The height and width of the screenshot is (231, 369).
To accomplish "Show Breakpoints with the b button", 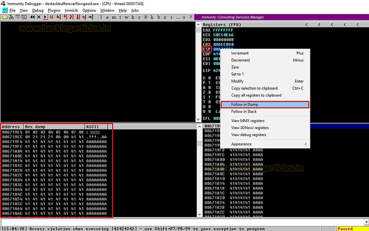I will (x=159, y=17).
